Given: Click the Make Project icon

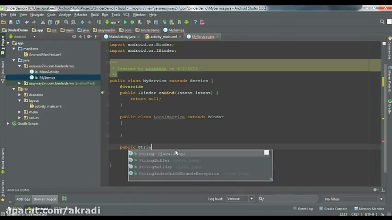Looking at the screenshot, I should click(99, 22).
